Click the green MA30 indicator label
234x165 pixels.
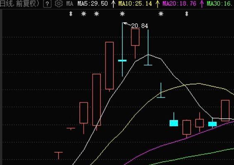220,4
